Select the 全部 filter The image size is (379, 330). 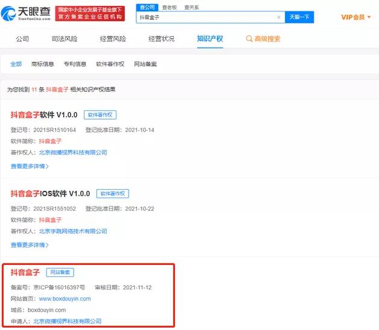[x=16, y=64]
